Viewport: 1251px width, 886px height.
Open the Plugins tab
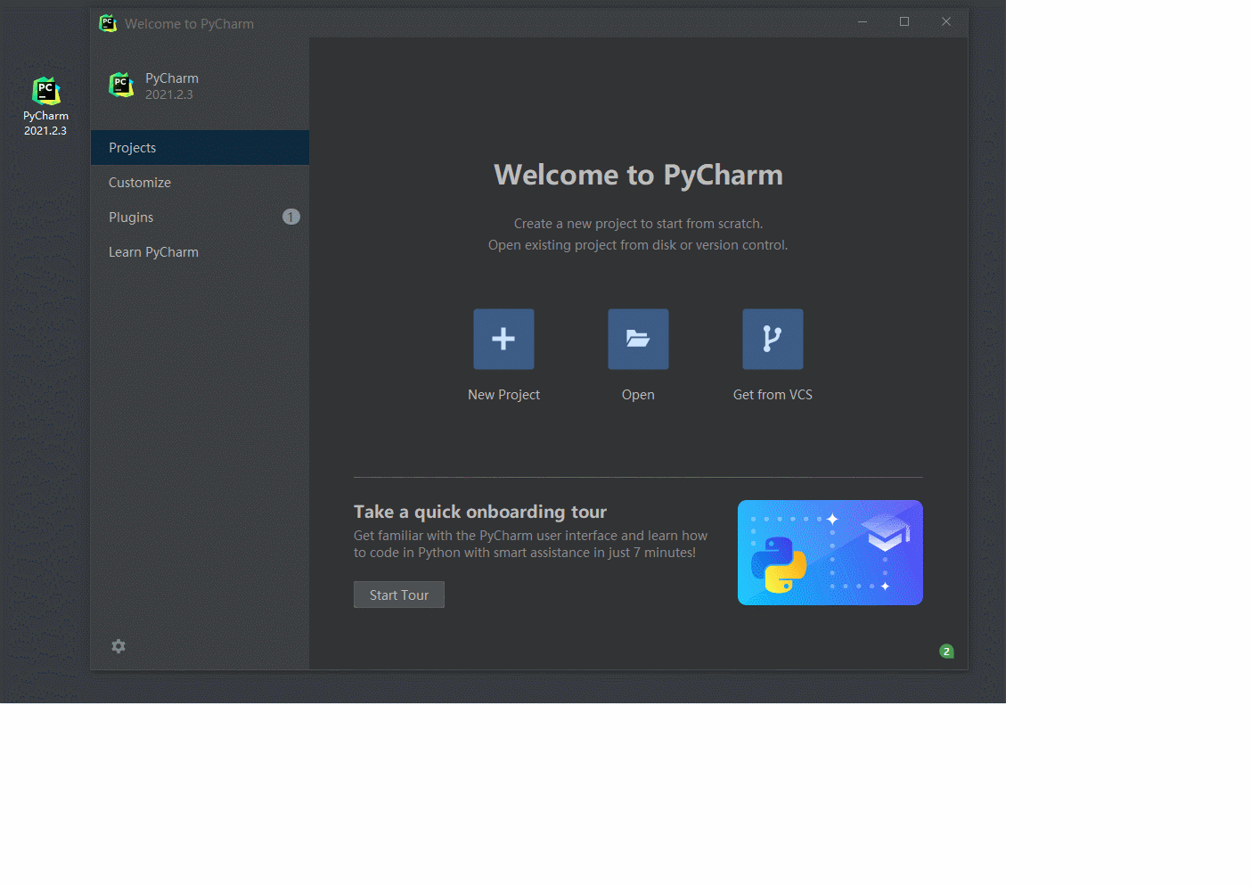point(200,217)
